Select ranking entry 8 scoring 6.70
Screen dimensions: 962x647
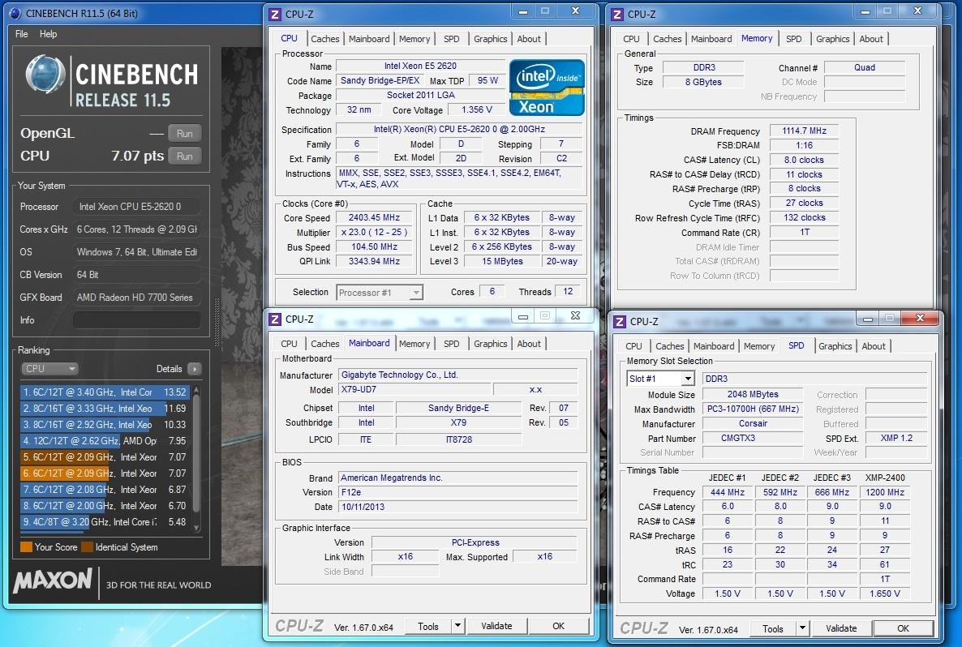click(x=105, y=505)
